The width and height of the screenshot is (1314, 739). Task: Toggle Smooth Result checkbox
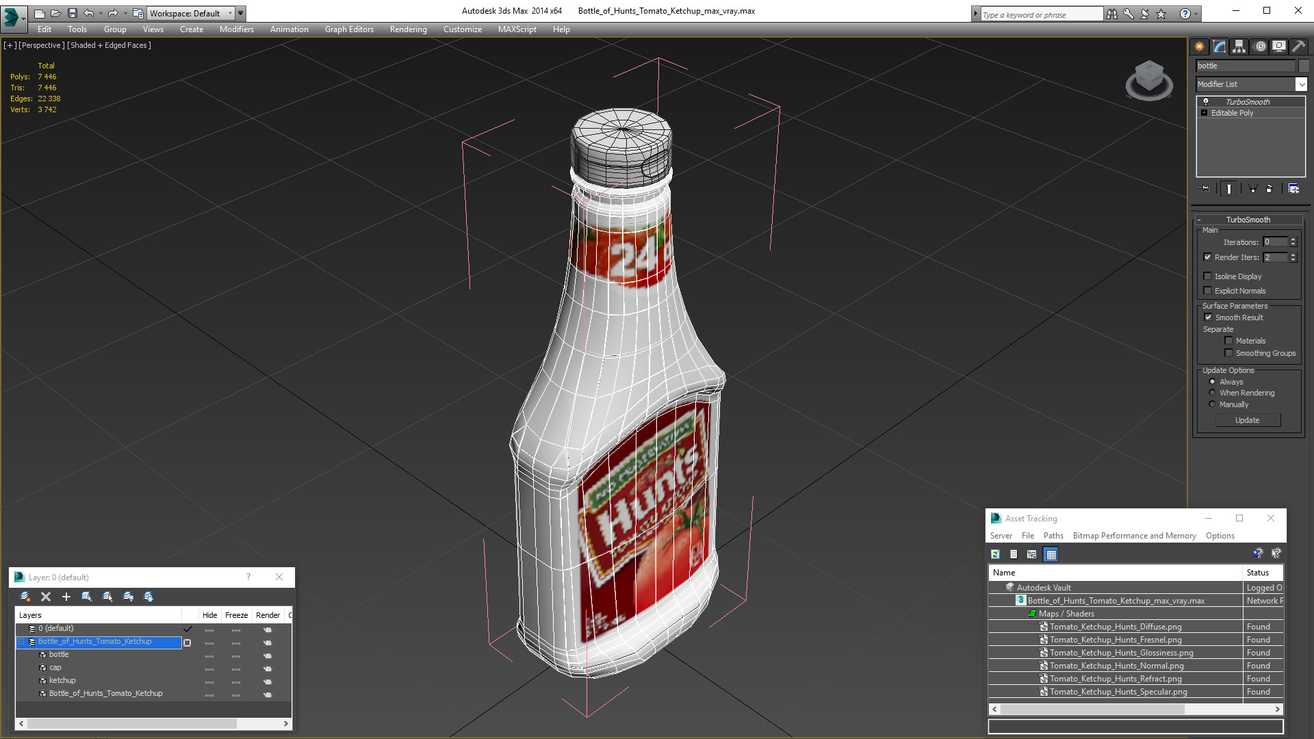click(x=1208, y=317)
